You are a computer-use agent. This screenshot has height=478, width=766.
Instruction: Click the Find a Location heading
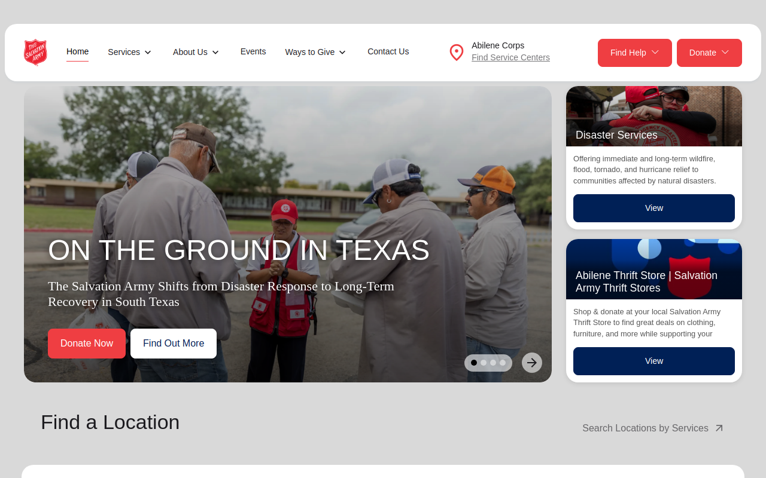(x=110, y=422)
